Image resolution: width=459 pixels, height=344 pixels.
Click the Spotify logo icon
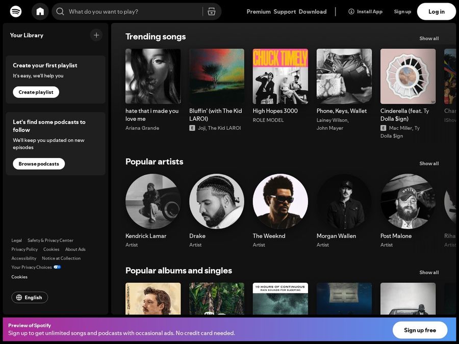click(x=16, y=12)
